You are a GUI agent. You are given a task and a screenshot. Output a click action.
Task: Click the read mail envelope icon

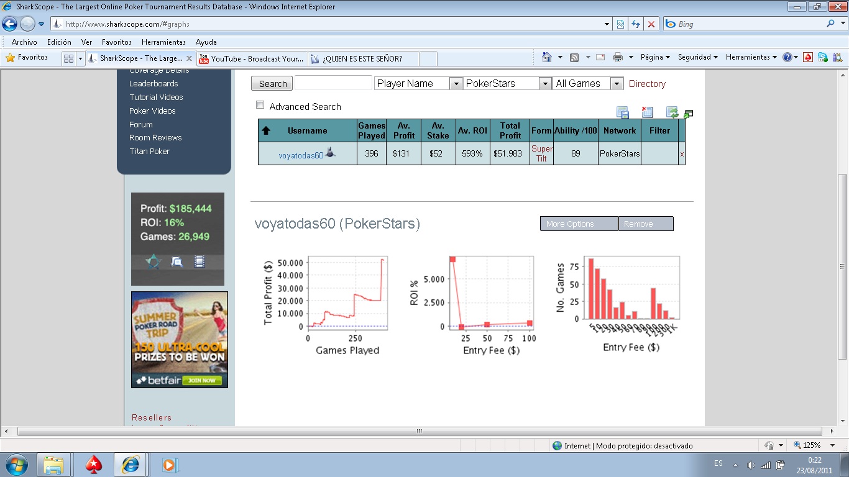pyautogui.click(x=600, y=57)
